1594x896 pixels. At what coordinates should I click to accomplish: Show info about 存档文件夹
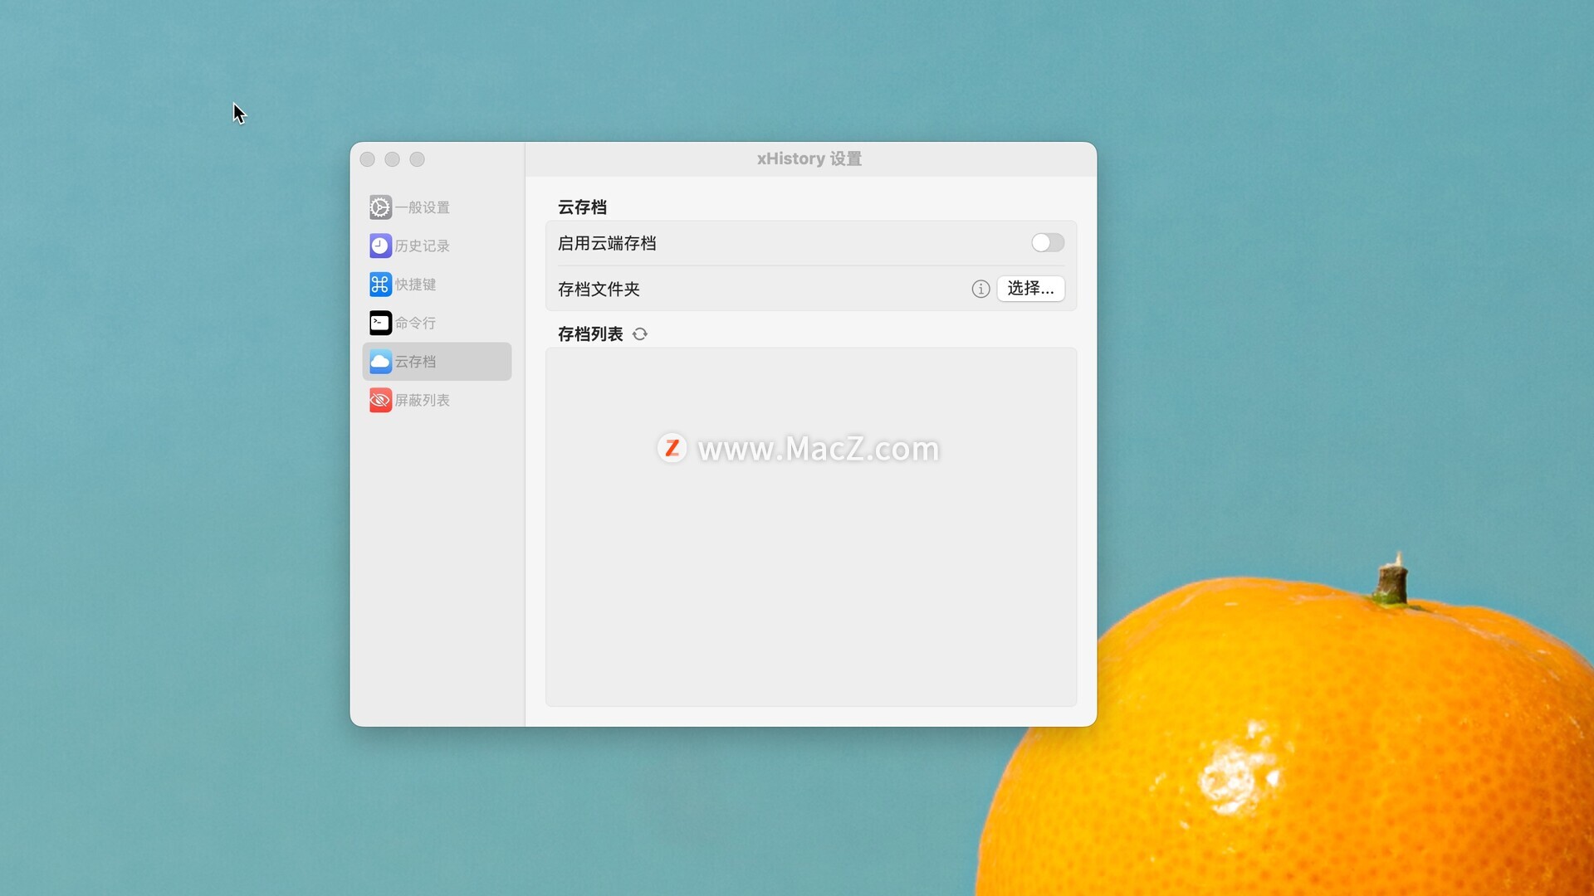click(x=980, y=289)
